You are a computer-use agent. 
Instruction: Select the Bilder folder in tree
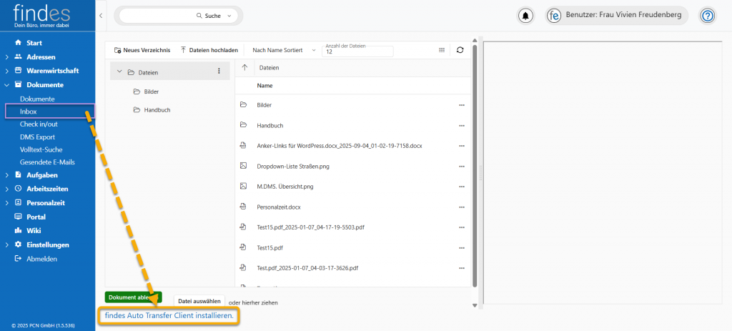pyautogui.click(x=150, y=92)
